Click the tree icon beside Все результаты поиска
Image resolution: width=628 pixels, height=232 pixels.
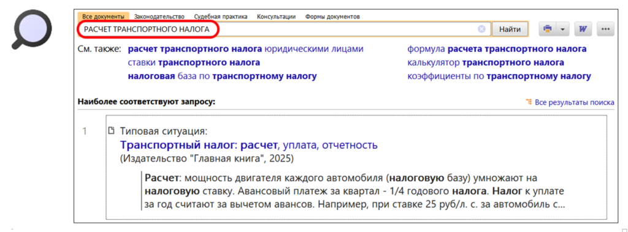[529, 102]
